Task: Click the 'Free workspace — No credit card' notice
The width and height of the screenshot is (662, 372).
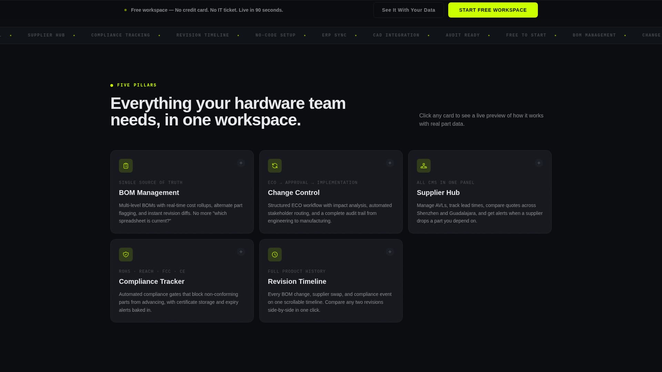Action: pyautogui.click(x=207, y=10)
